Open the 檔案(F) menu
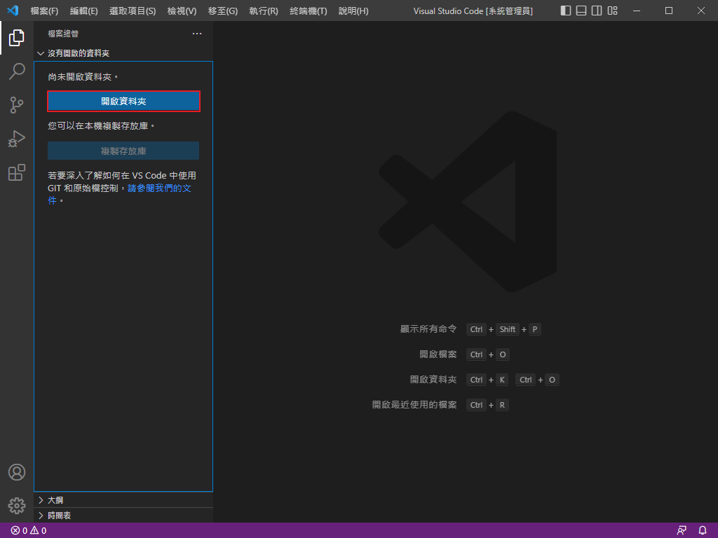This screenshot has width=718, height=538. point(44,11)
